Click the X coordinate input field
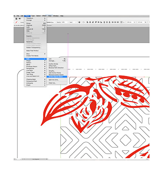The width and height of the screenshot is (163, 190). click(130, 22)
